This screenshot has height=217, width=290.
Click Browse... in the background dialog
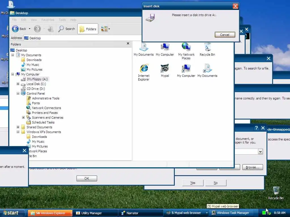[253, 167]
